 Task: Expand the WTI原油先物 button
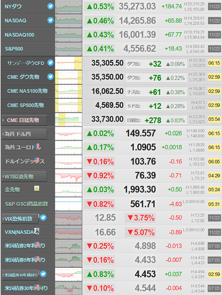24,176
